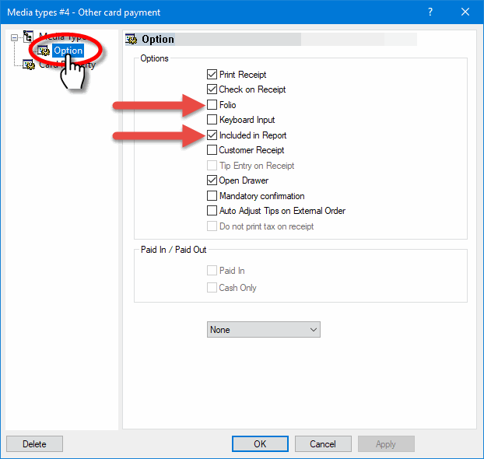Click the Option panel header icon
This screenshot has width=484, height=459.
132,40
